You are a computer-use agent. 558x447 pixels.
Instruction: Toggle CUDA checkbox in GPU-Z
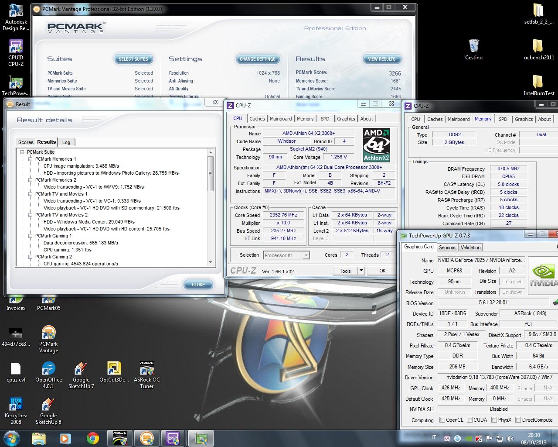pyautogui.click(x=470, y=420)
